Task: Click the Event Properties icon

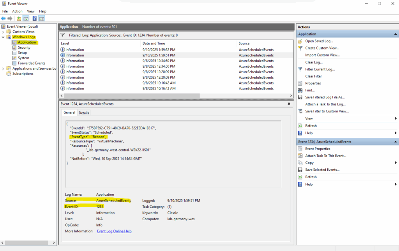Action: click(x=300, y=149)
